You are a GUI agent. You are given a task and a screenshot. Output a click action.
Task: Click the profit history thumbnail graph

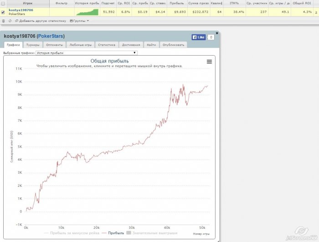[87, 12]
